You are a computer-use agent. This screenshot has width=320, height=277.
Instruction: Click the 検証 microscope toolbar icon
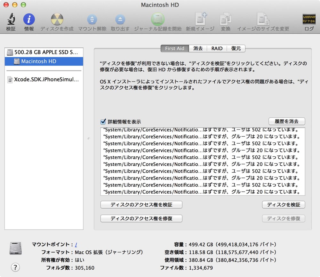pos(11,19)
